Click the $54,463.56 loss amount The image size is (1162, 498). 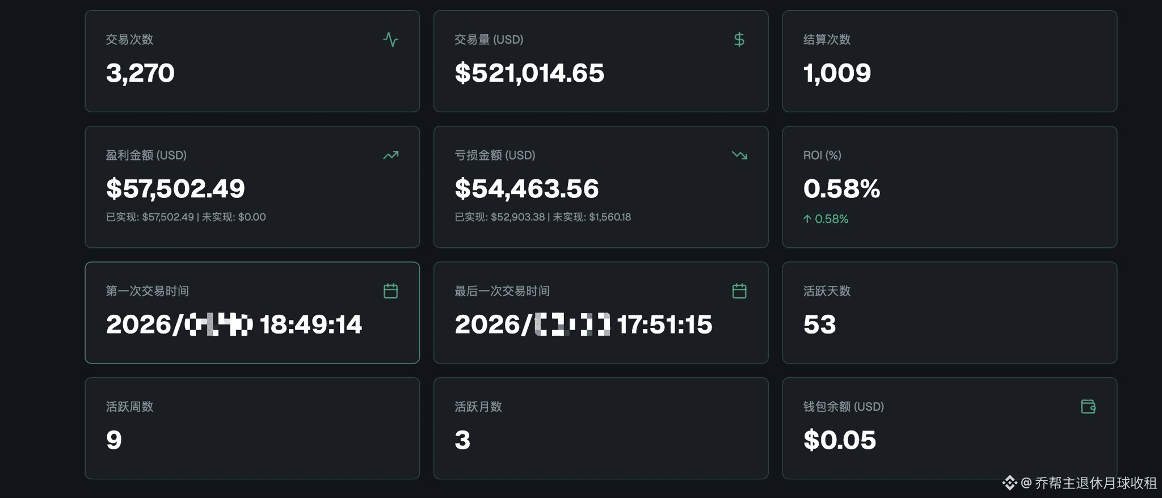click(527, 188)
